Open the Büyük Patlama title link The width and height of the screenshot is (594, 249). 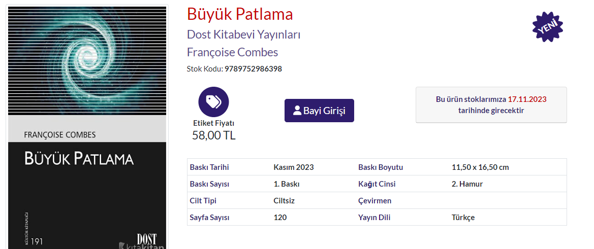(x=240, y=14)
